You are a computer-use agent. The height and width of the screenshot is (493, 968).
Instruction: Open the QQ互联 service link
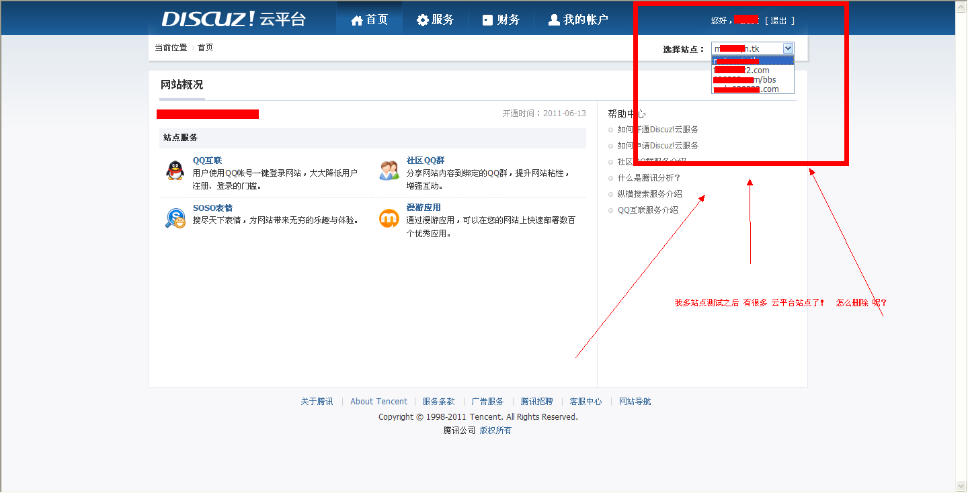[207, 161]
